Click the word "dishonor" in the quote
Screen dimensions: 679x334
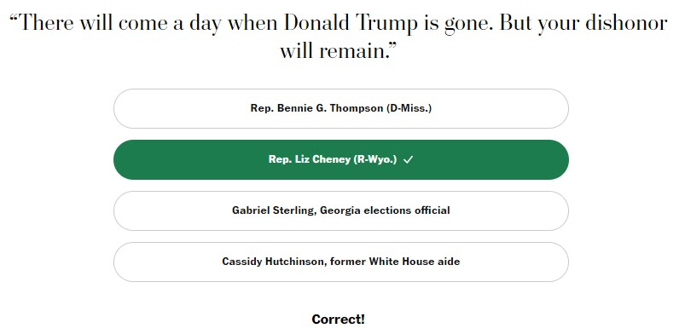(x=626, y=23)
